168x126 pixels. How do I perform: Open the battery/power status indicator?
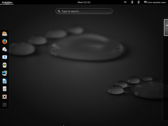(139, 2)
